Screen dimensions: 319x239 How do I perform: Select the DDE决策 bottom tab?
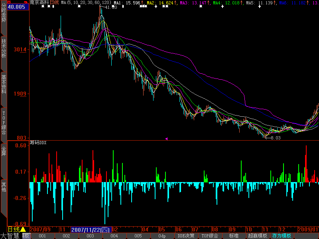[186, 236]
